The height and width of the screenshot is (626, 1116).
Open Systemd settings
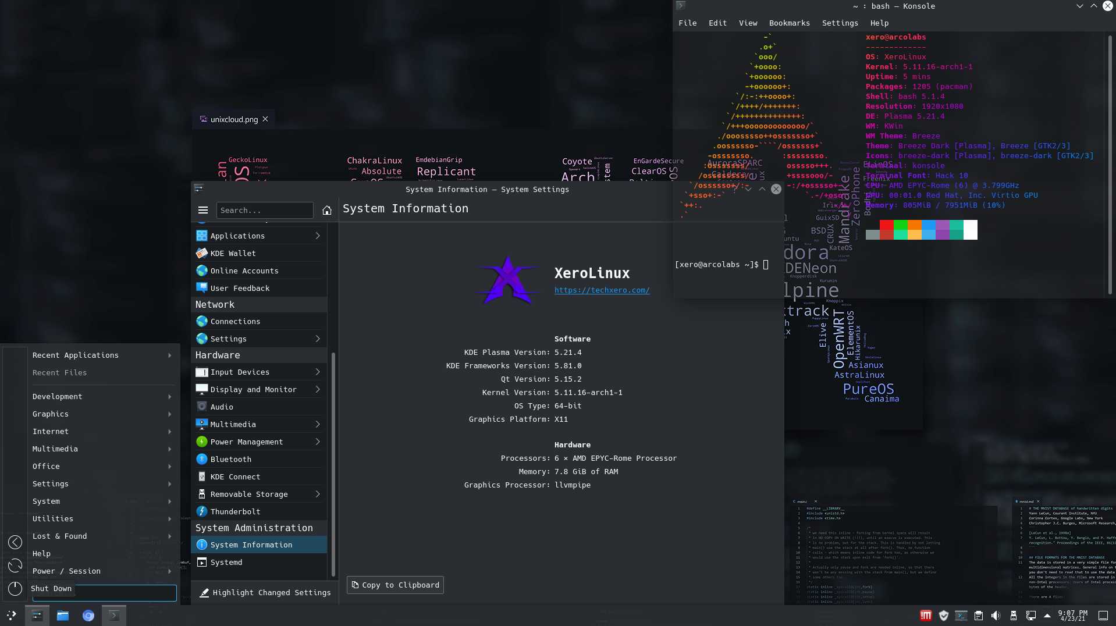(x=259, y=562)
